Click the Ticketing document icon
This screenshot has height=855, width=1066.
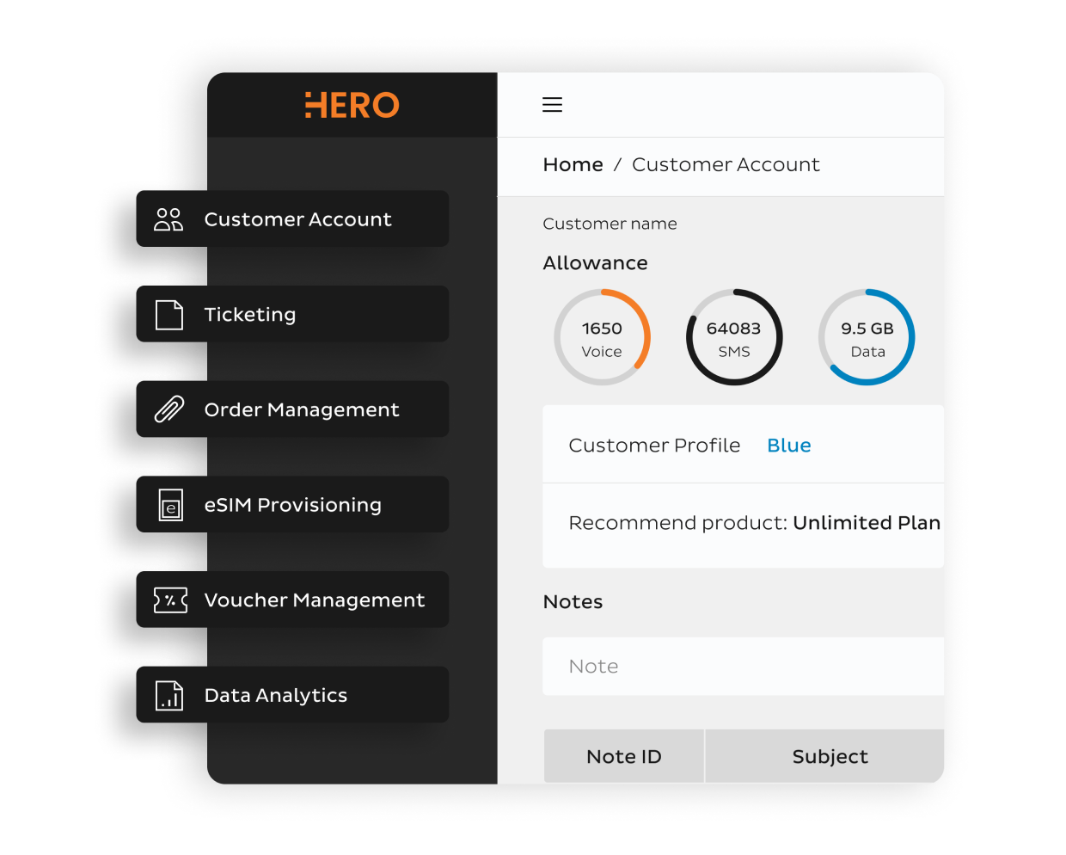click(x=169, y=315)
